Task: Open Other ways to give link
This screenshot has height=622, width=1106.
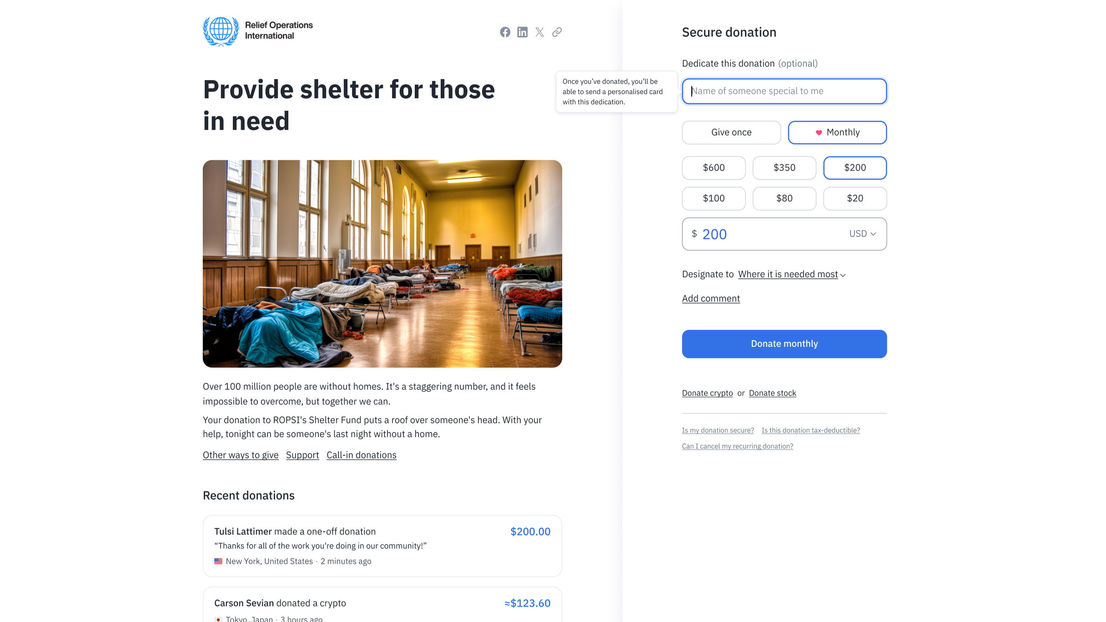Action: (240, 455)
